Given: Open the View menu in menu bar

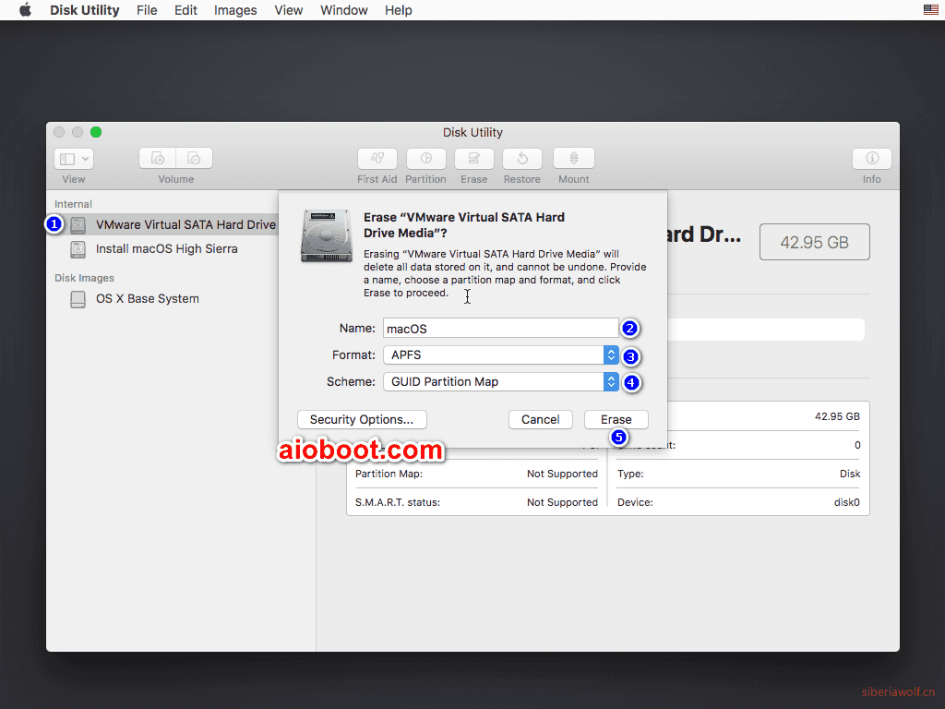Looking at the screenshot, I should (288, 10).
